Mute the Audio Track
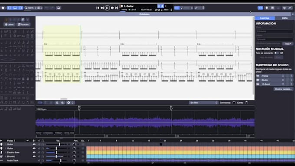295x166 pixels. click(x=39, y=160)
